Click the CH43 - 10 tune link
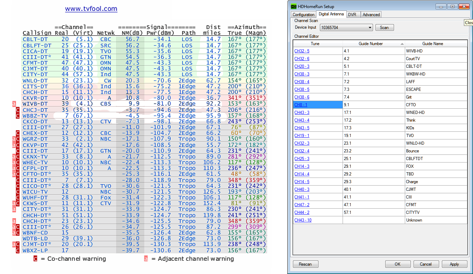The height and width of the screenshot is (274, 473). tap(303, 220)
